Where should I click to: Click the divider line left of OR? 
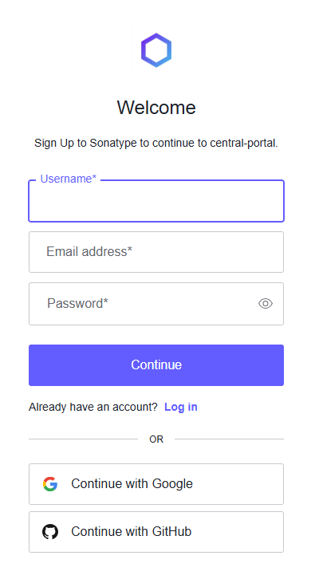pos(84,439)
